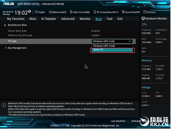Choose Windows UEFI mode in the dropdown list
Image resolution: width=171 pixels, height=129 pixels.
[112, 46]
